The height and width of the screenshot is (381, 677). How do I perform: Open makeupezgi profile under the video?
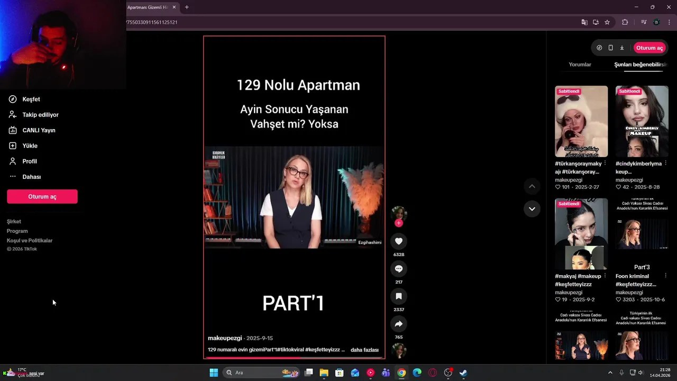point(225,338)
